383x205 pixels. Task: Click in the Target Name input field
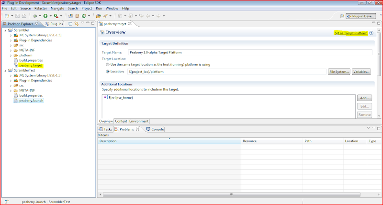[x=250, y=52]
